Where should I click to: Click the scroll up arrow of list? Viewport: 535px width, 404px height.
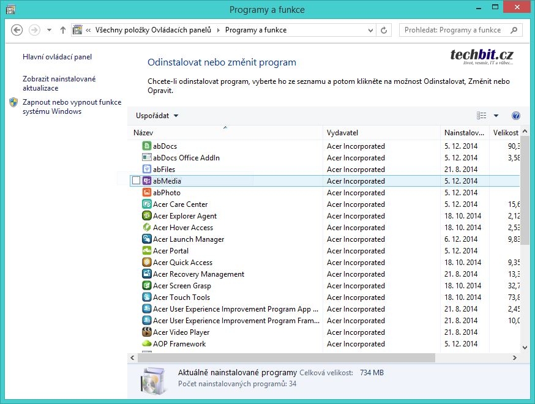click(x=525, y=131)
